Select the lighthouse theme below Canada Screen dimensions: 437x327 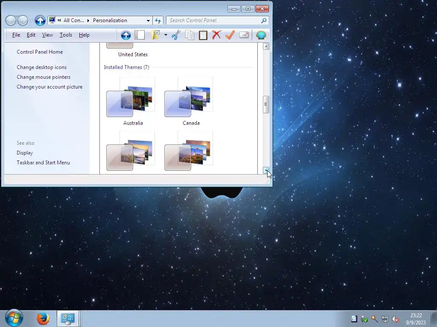[x=188, y=150]
